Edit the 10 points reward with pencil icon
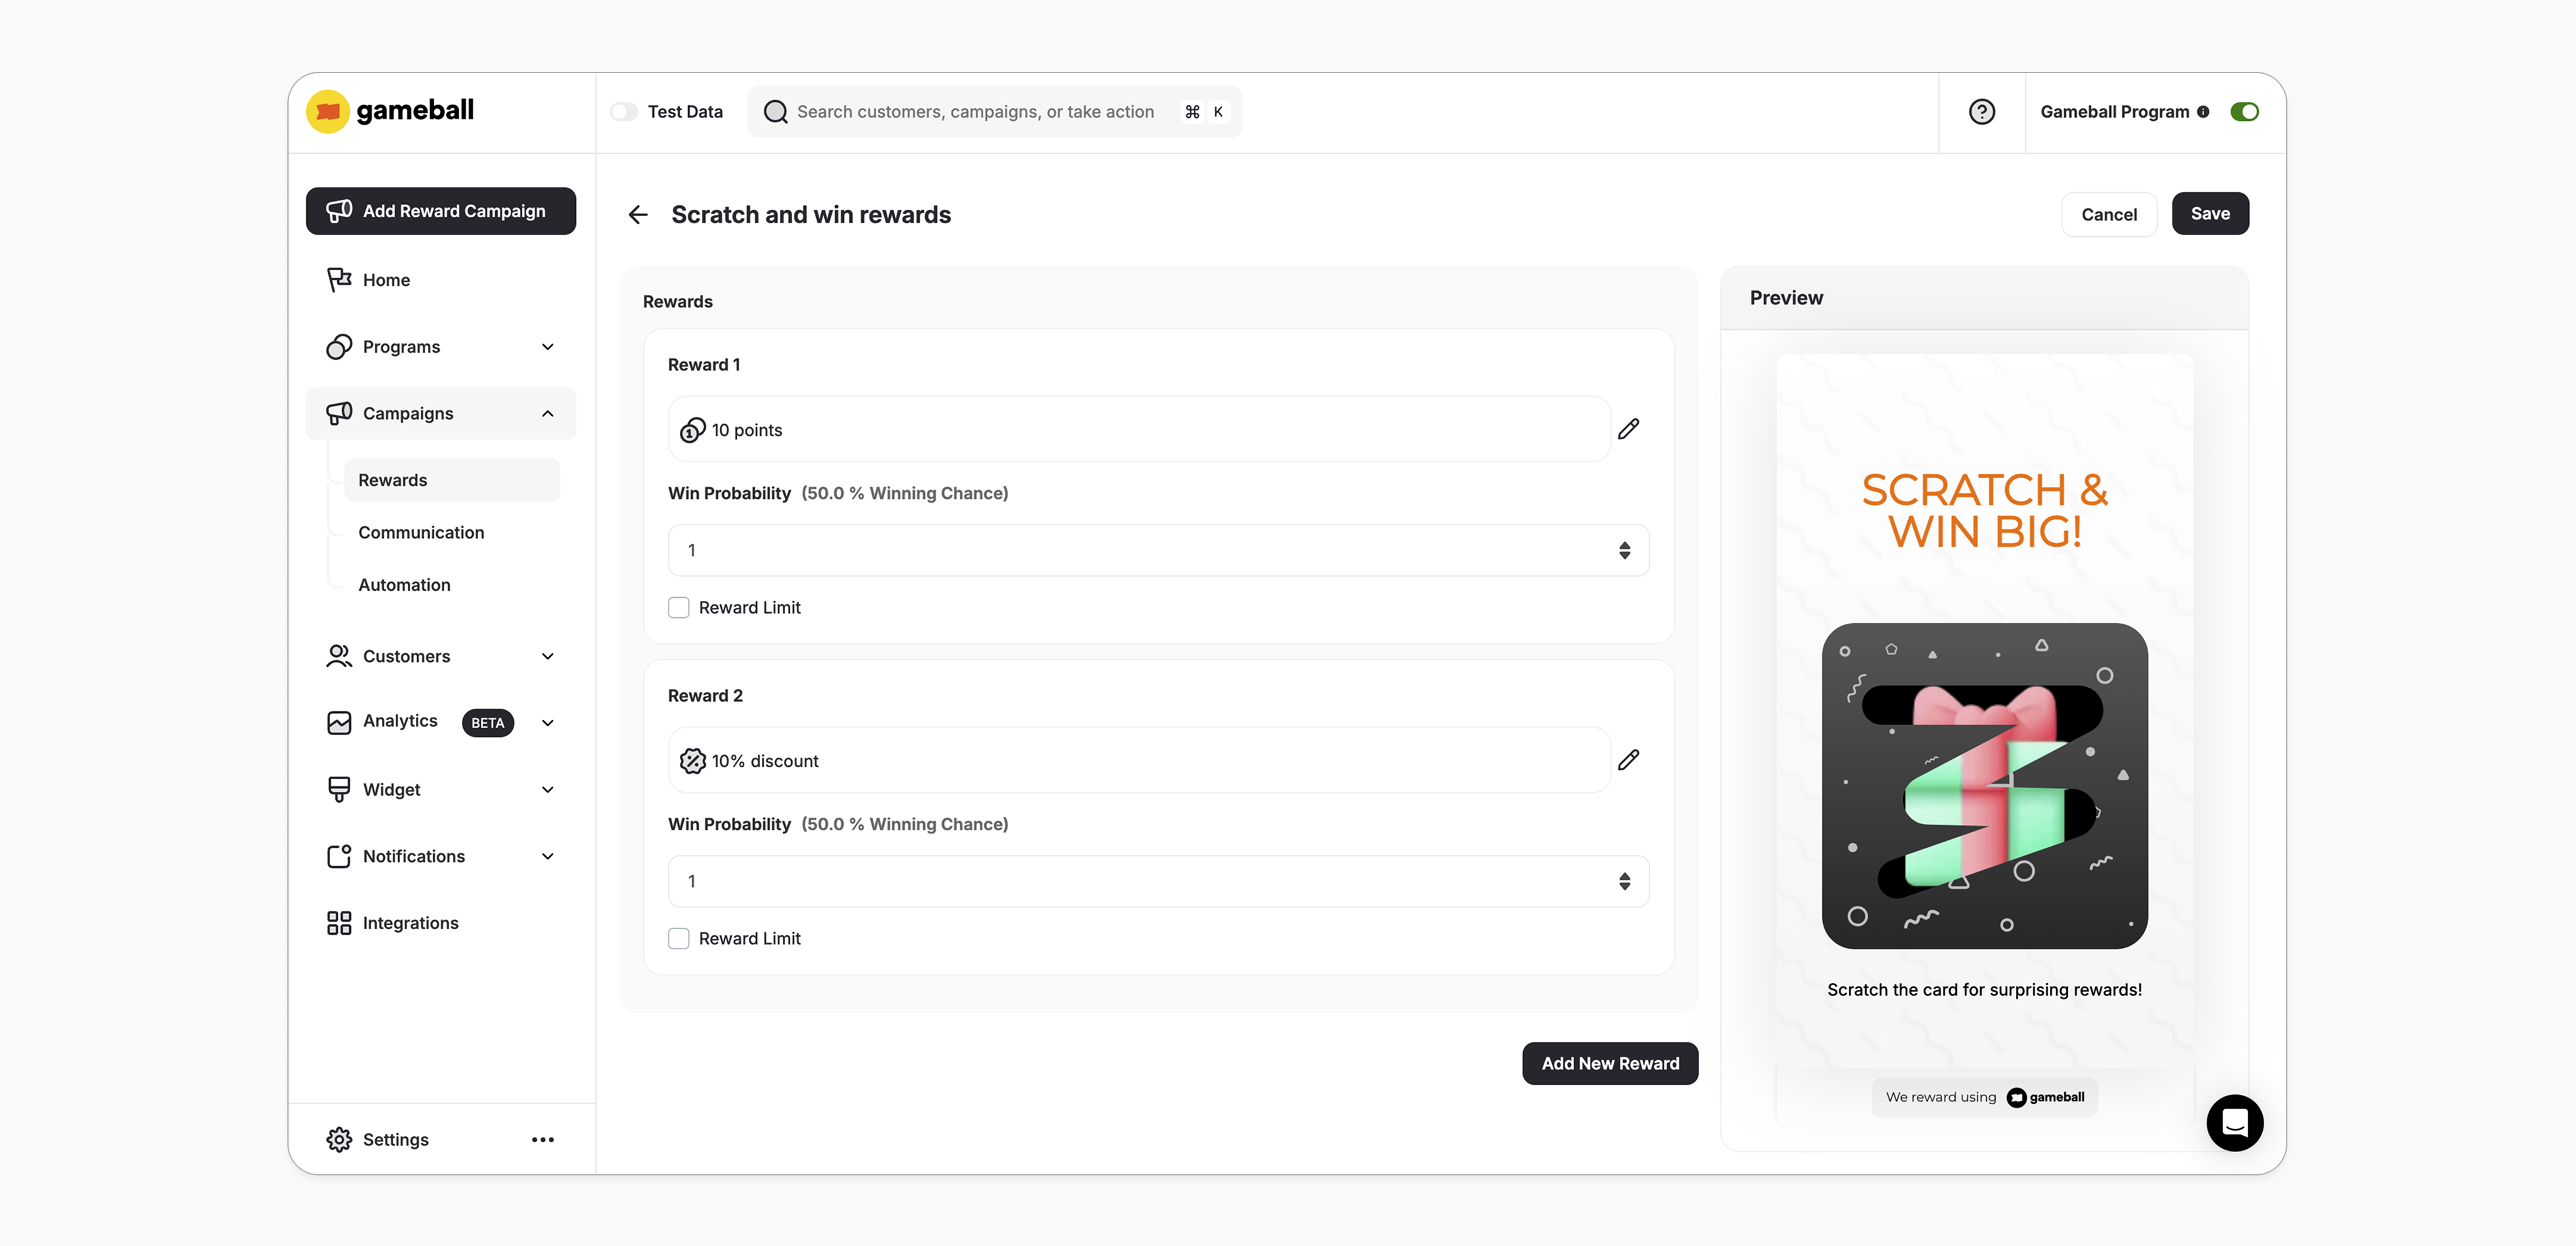This screenshot has height=1246, width=2576. coord(1629,429)
